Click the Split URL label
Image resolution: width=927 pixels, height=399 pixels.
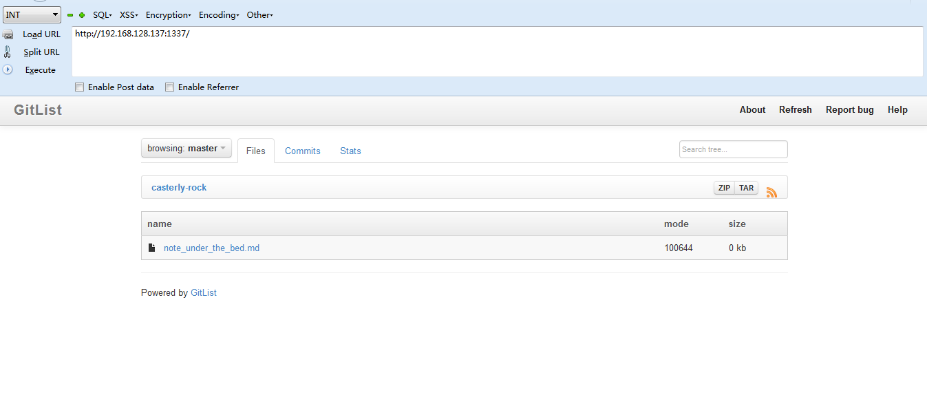coord(41,52)
